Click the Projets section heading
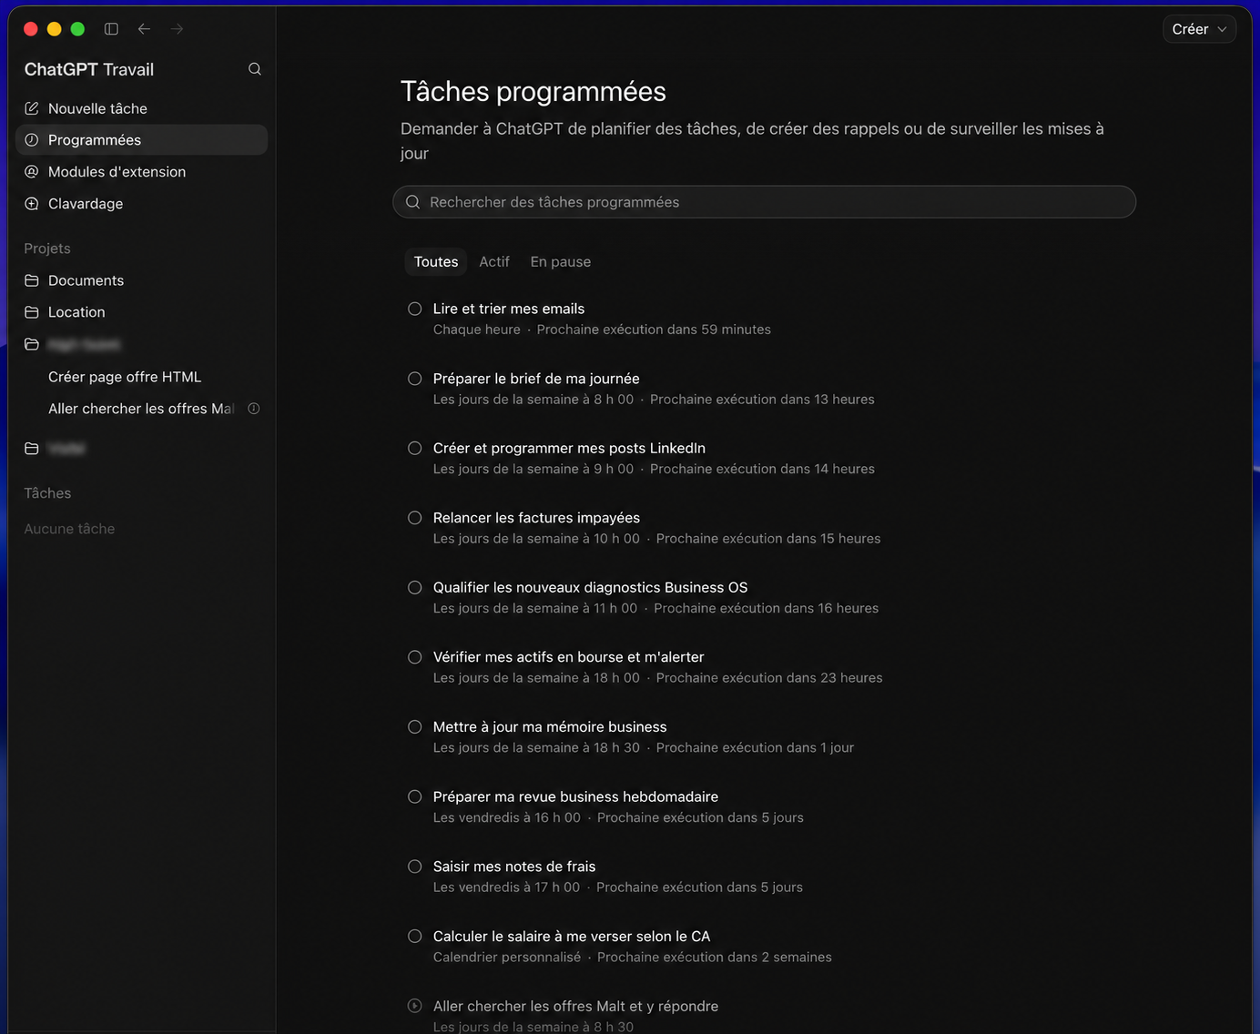The image size is (1260, 1034). click(x=47, y=248)
